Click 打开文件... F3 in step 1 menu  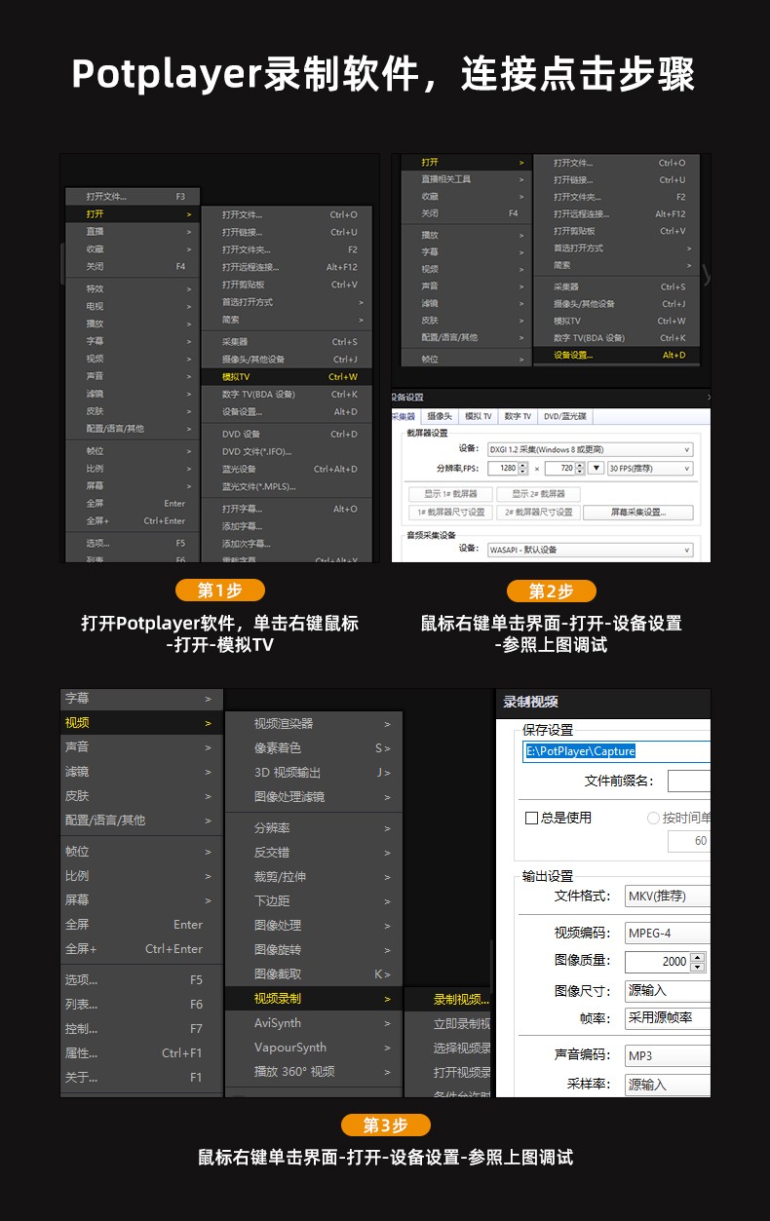[x=133, y=197]
